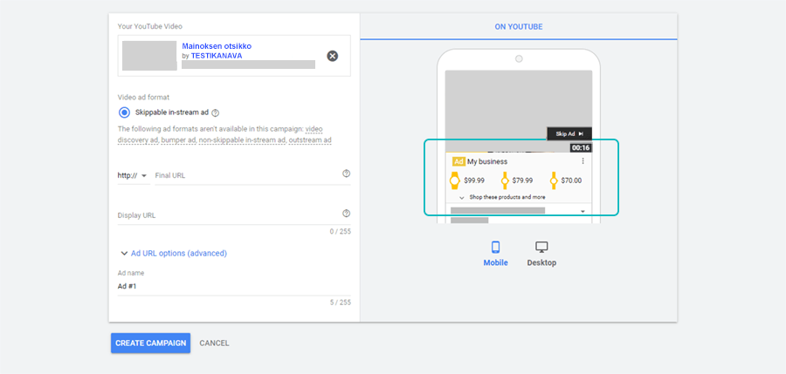
Task: Click the video discovery ad link
Action: pos(219,134)
